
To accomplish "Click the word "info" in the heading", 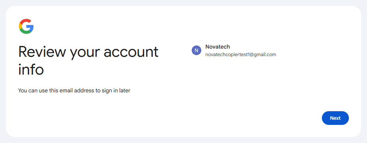I will point(31,69).
